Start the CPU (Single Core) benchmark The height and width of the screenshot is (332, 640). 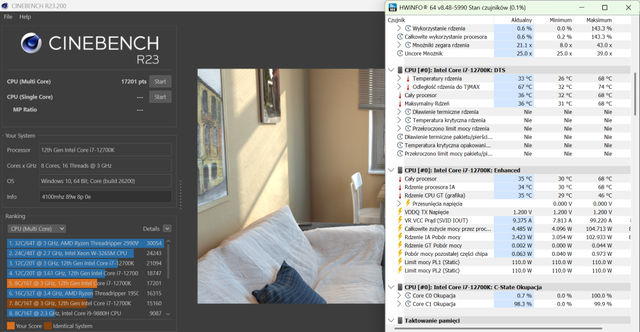tap(160, 97)
